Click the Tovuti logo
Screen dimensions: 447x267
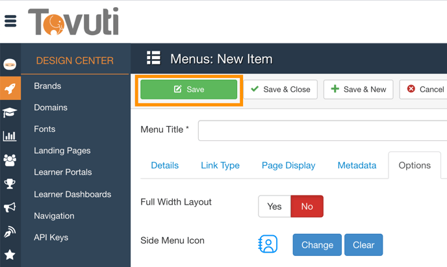73,21
